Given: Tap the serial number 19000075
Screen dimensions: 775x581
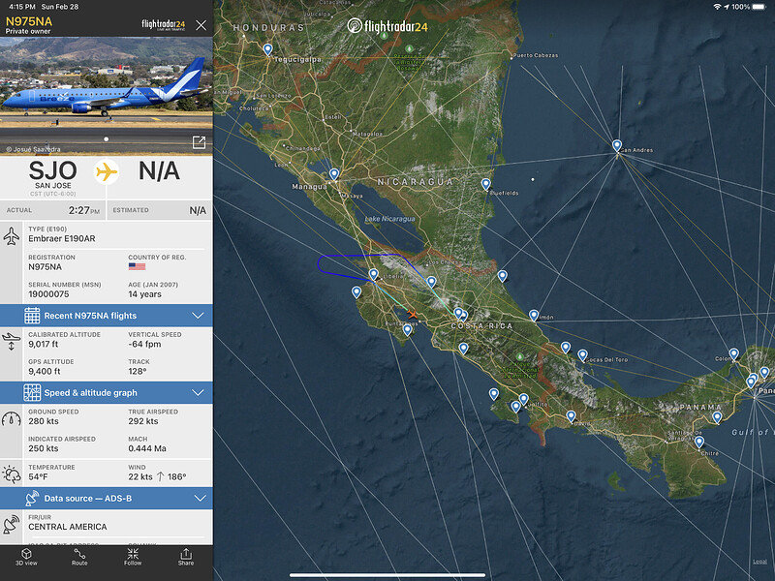Looking at the screenshot, I should tap(48, 294).
